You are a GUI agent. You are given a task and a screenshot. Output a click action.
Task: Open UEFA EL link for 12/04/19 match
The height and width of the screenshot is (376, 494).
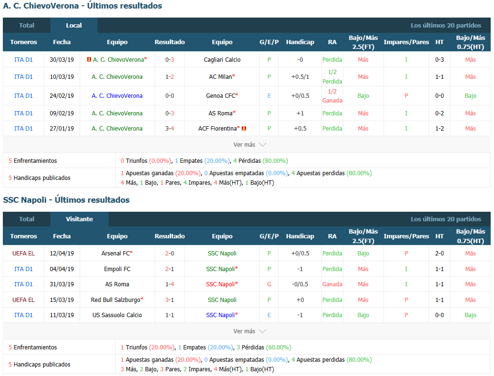click(23, 254)
